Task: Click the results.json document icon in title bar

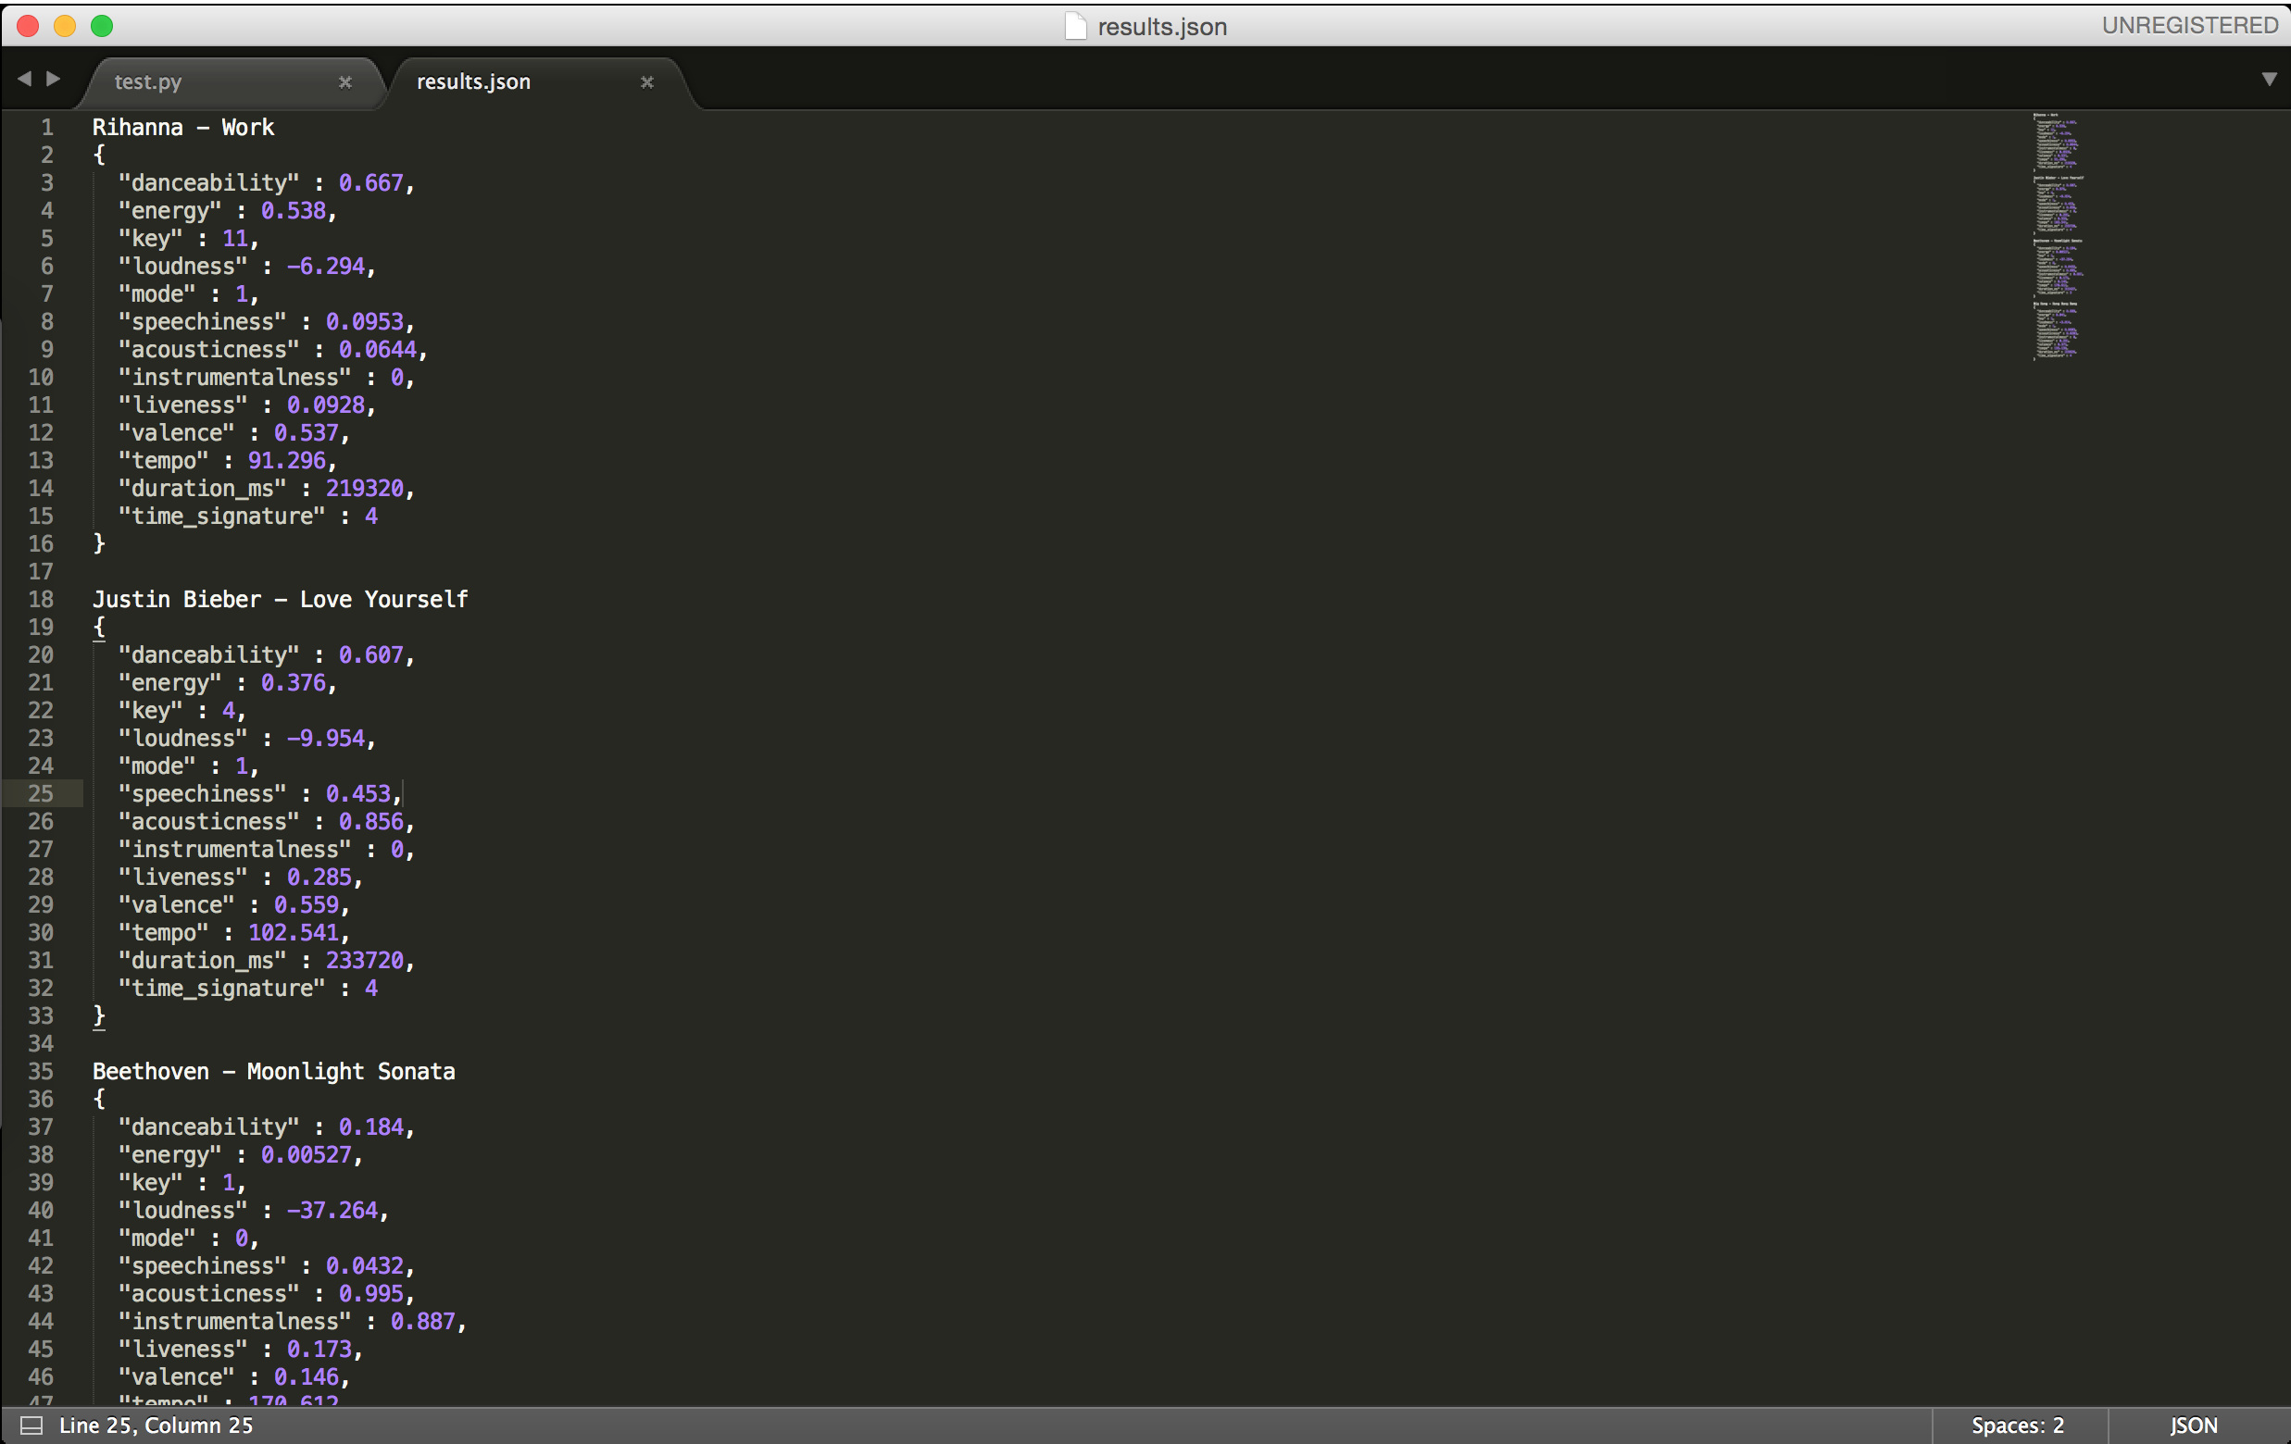Action: [x=1075, y=27]
